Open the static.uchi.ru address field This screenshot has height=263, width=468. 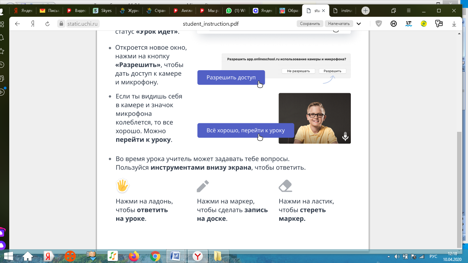[x=83, y=24]
